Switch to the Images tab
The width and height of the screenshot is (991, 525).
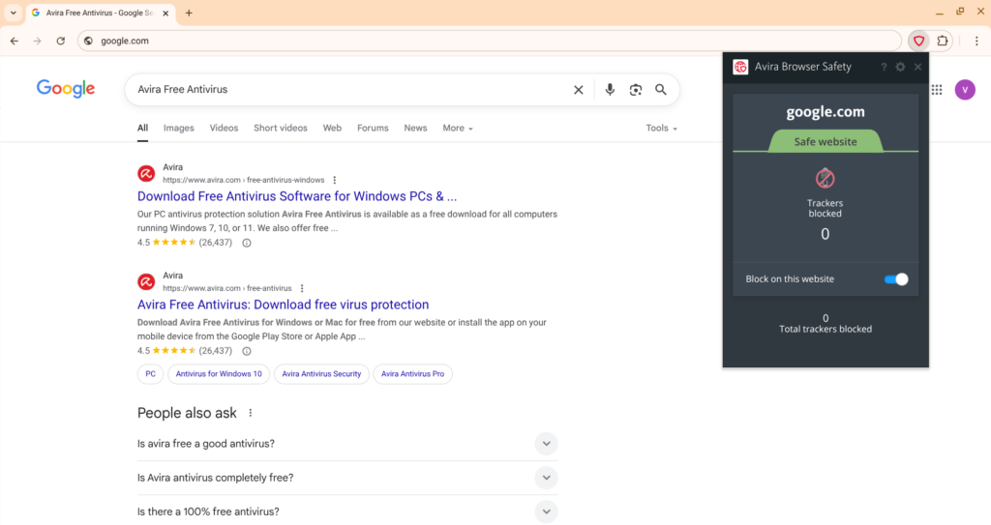click(179, 129)
